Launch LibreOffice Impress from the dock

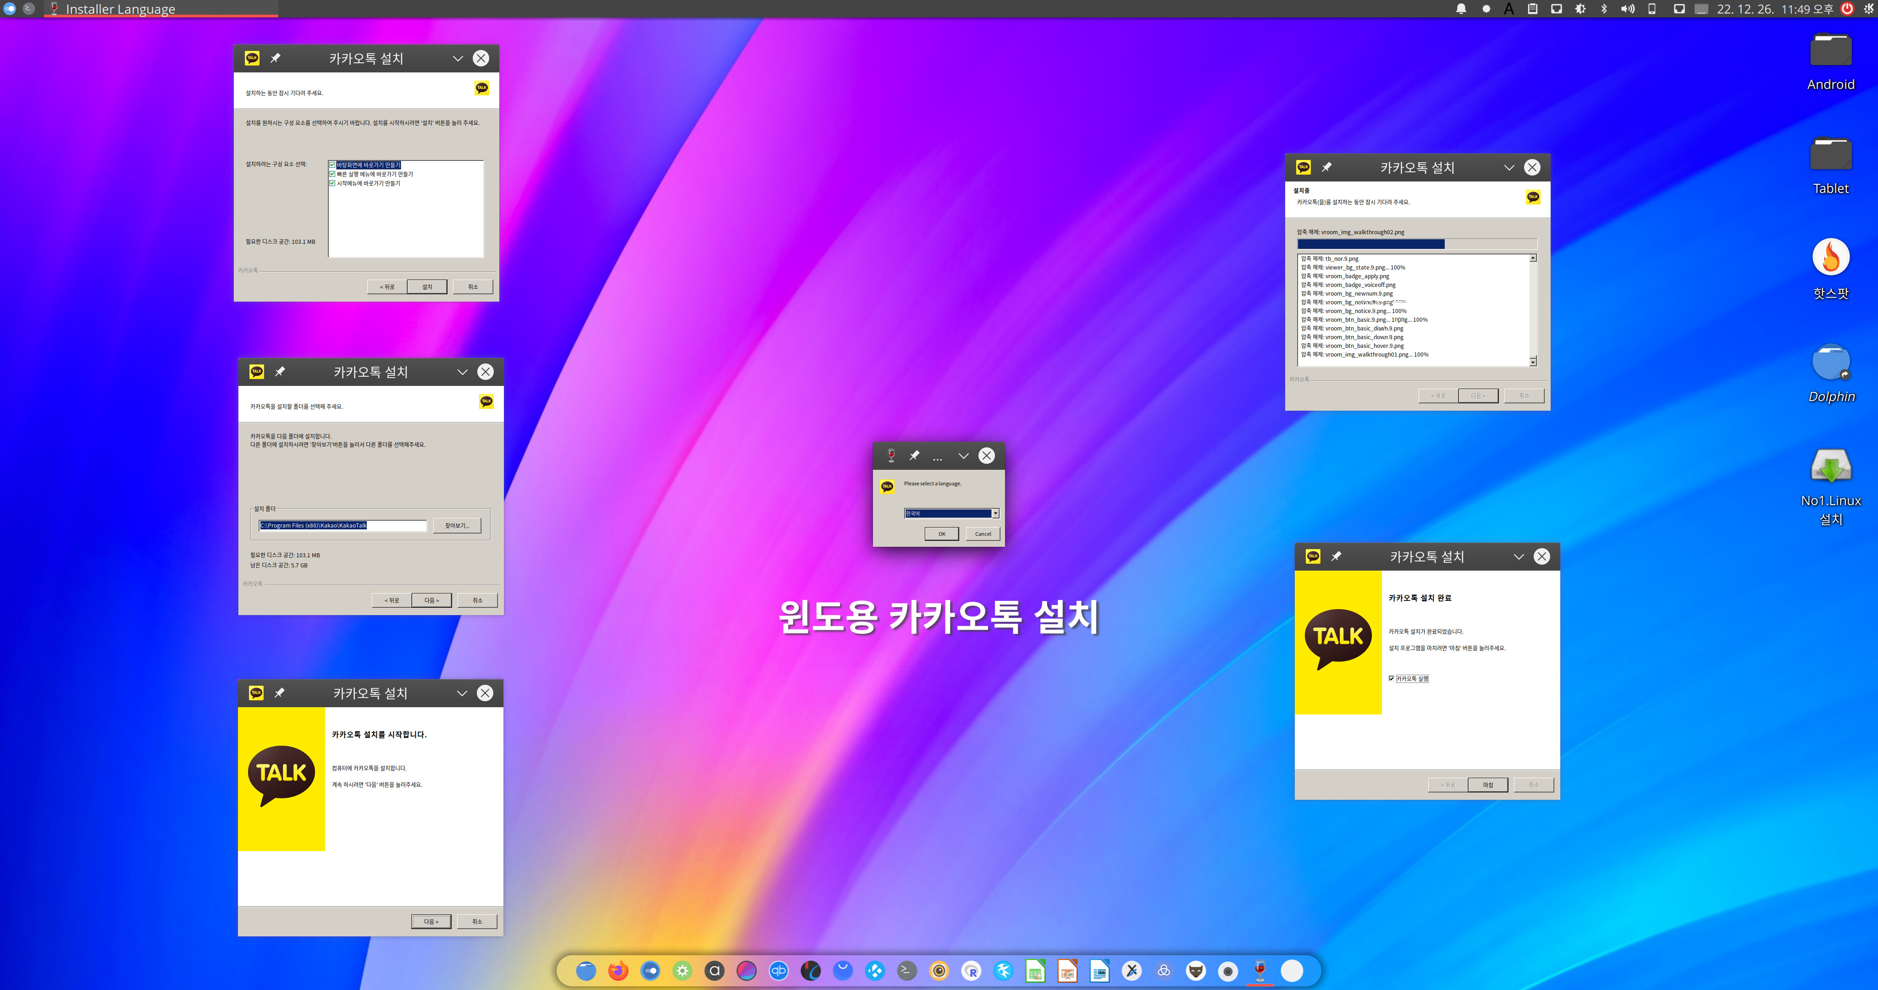pos(1067,971)
